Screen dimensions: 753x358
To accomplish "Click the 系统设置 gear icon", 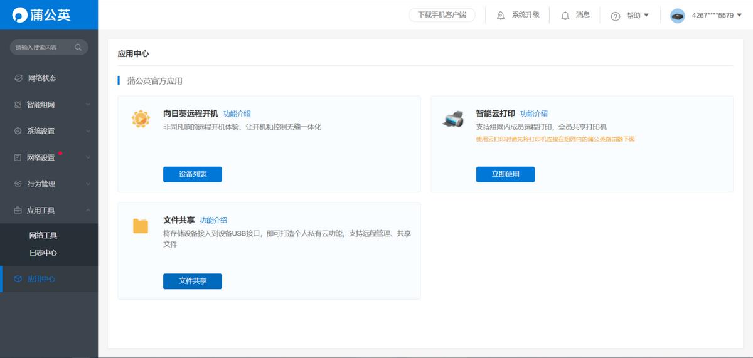I will coord(18,131).
